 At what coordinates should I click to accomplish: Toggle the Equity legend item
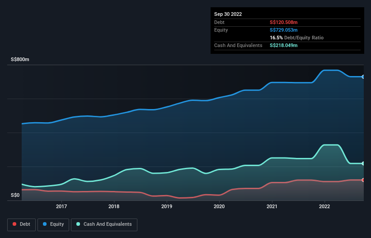53,224
